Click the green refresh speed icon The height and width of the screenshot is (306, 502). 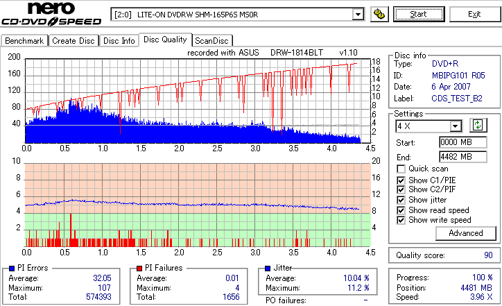coord(478,126)
